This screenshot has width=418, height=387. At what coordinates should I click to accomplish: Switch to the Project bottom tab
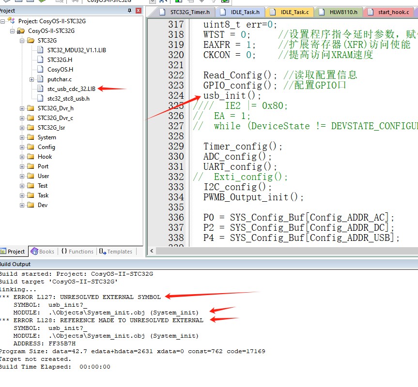[x=13, y=252]
